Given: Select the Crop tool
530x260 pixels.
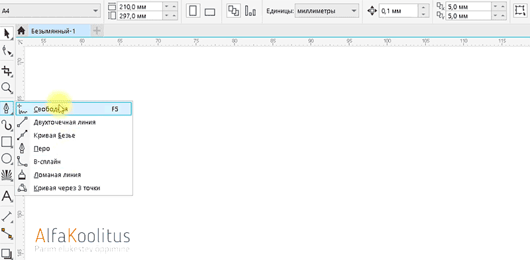Looking at the screenshot, I should [x=7, y=71].
